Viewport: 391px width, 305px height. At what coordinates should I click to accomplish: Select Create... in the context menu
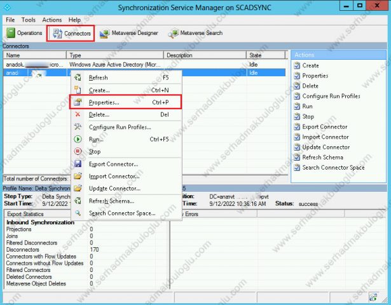tap(126, 90)
